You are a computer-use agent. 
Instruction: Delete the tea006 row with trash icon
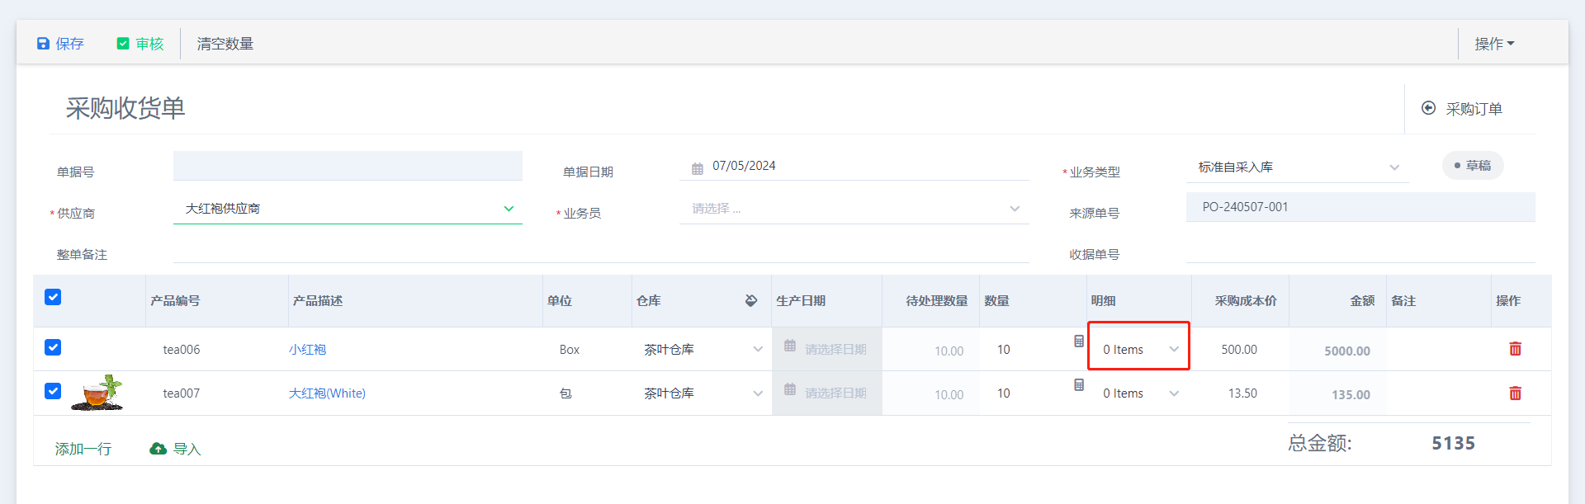[x=1516, y=349]
